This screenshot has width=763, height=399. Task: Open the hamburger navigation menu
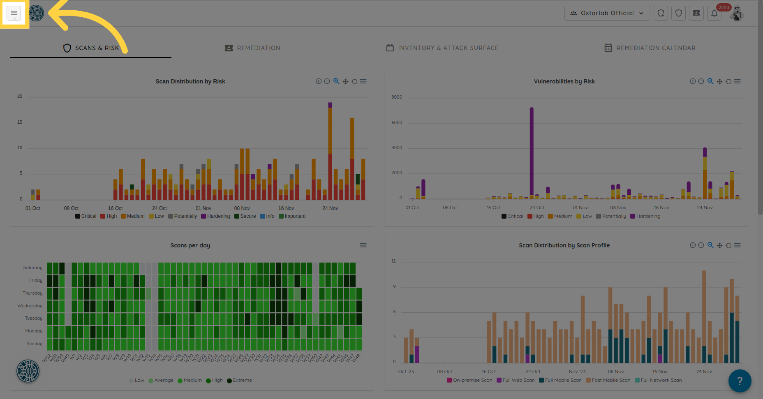point(14,13)
